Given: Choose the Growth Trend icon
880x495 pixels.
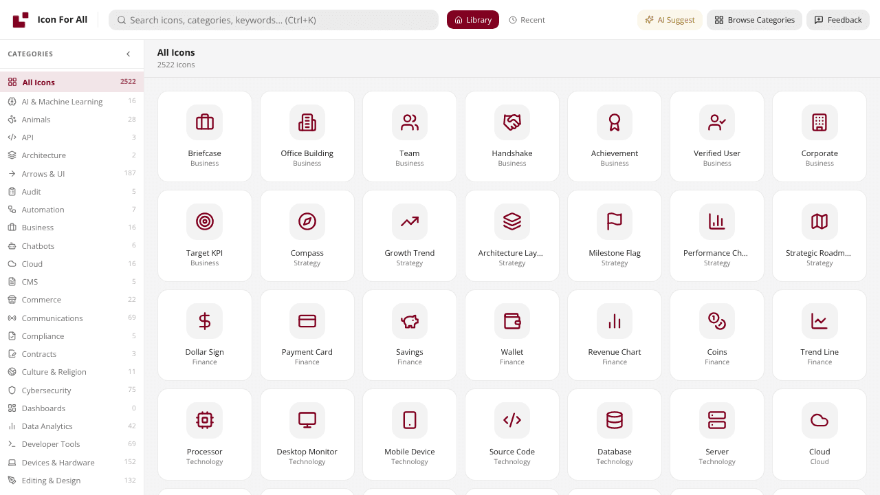Looking at the screenshot, I should pyautogui.click(x=410, y=236).
